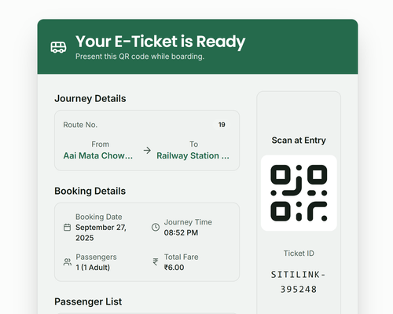Click the clock icon next to Journey Time
The width and height of the screenshot is (393, 314).
click(156, 227)
